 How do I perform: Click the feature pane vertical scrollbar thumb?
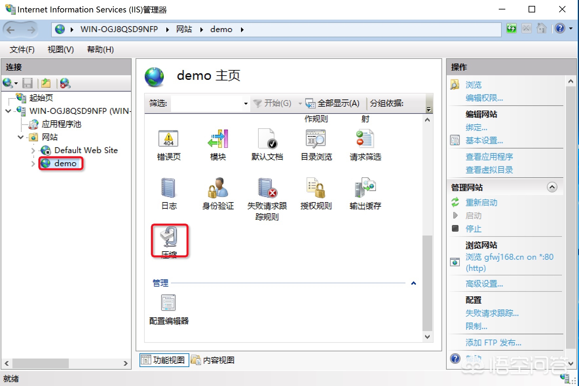[427, 283]
